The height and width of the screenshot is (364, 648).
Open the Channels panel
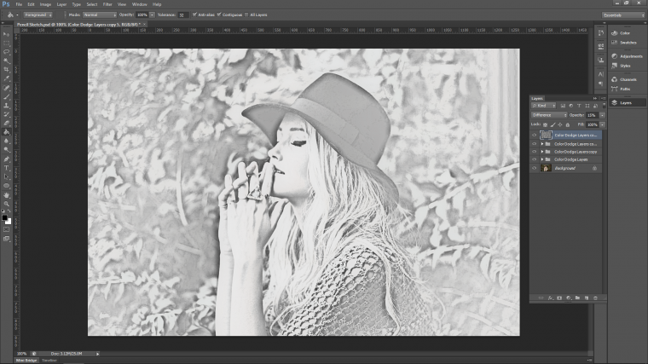[627, 79]
